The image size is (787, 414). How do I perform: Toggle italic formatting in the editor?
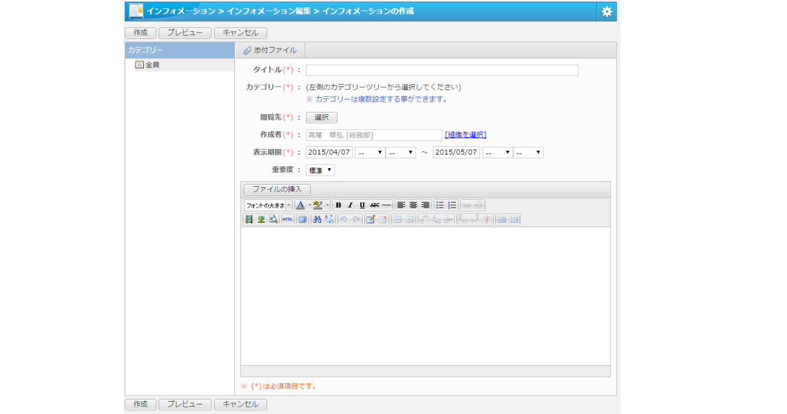(x=350, y=205)
